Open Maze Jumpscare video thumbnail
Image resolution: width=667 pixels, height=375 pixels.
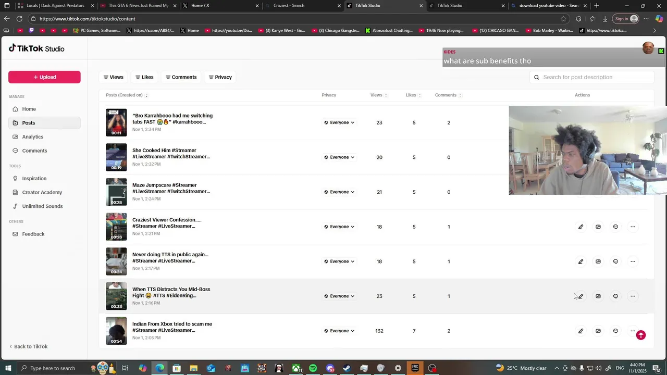pyautogui.click(x=116, y=192)
